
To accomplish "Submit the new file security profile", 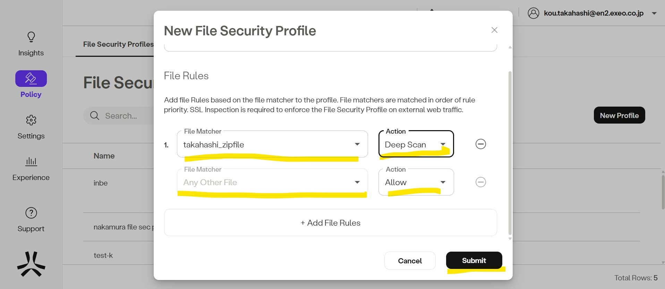I will click(474, 261).
